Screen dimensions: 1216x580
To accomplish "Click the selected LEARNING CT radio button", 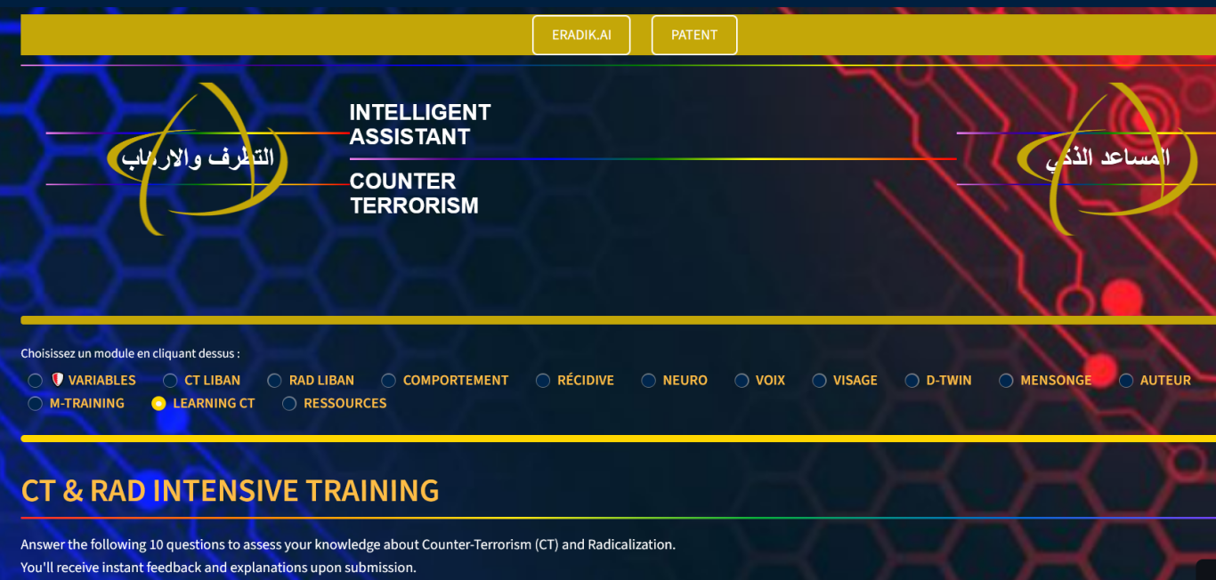I will (158, 404).
